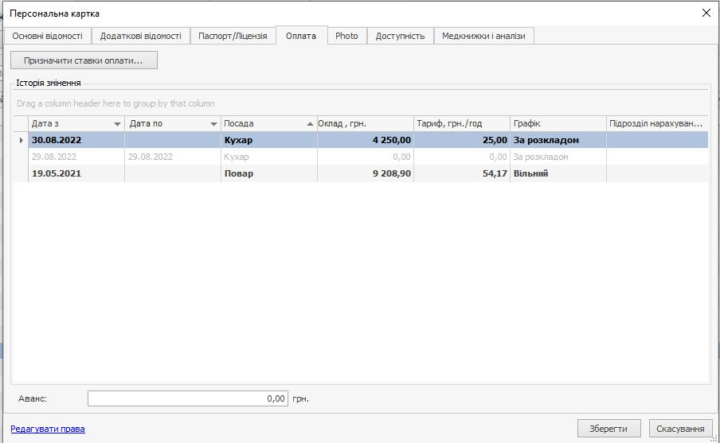Open Медкнижки і аналізи tab

tap(483, 36)
